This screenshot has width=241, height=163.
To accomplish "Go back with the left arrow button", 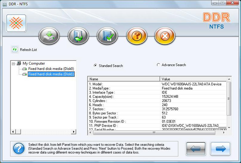I will [x=196, y=149].
